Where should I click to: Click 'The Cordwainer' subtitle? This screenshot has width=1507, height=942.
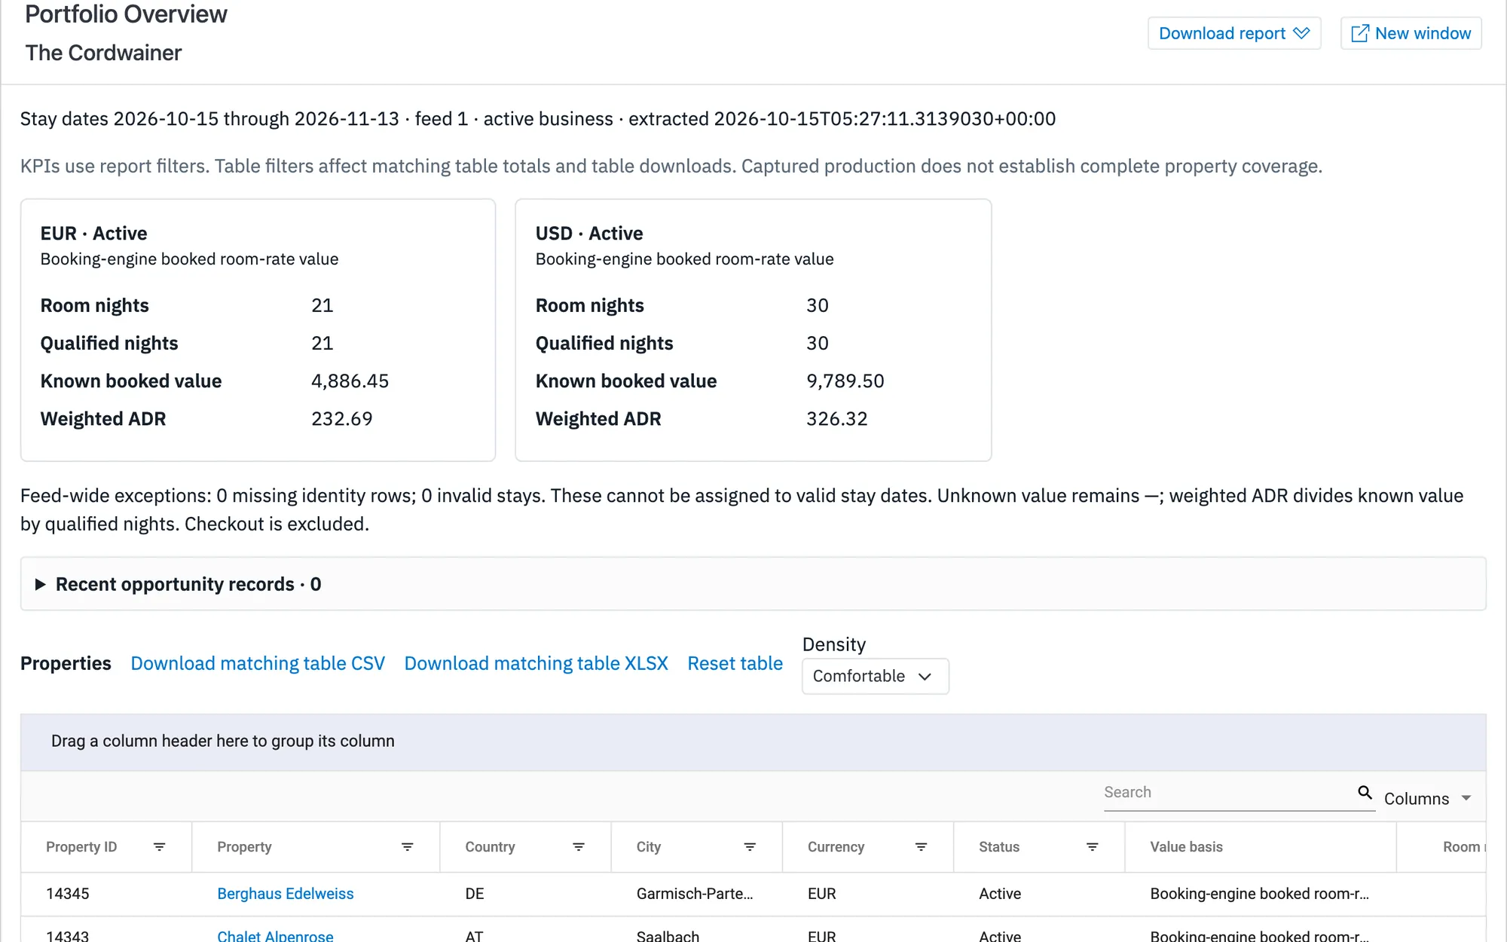(x=103, y=53)
